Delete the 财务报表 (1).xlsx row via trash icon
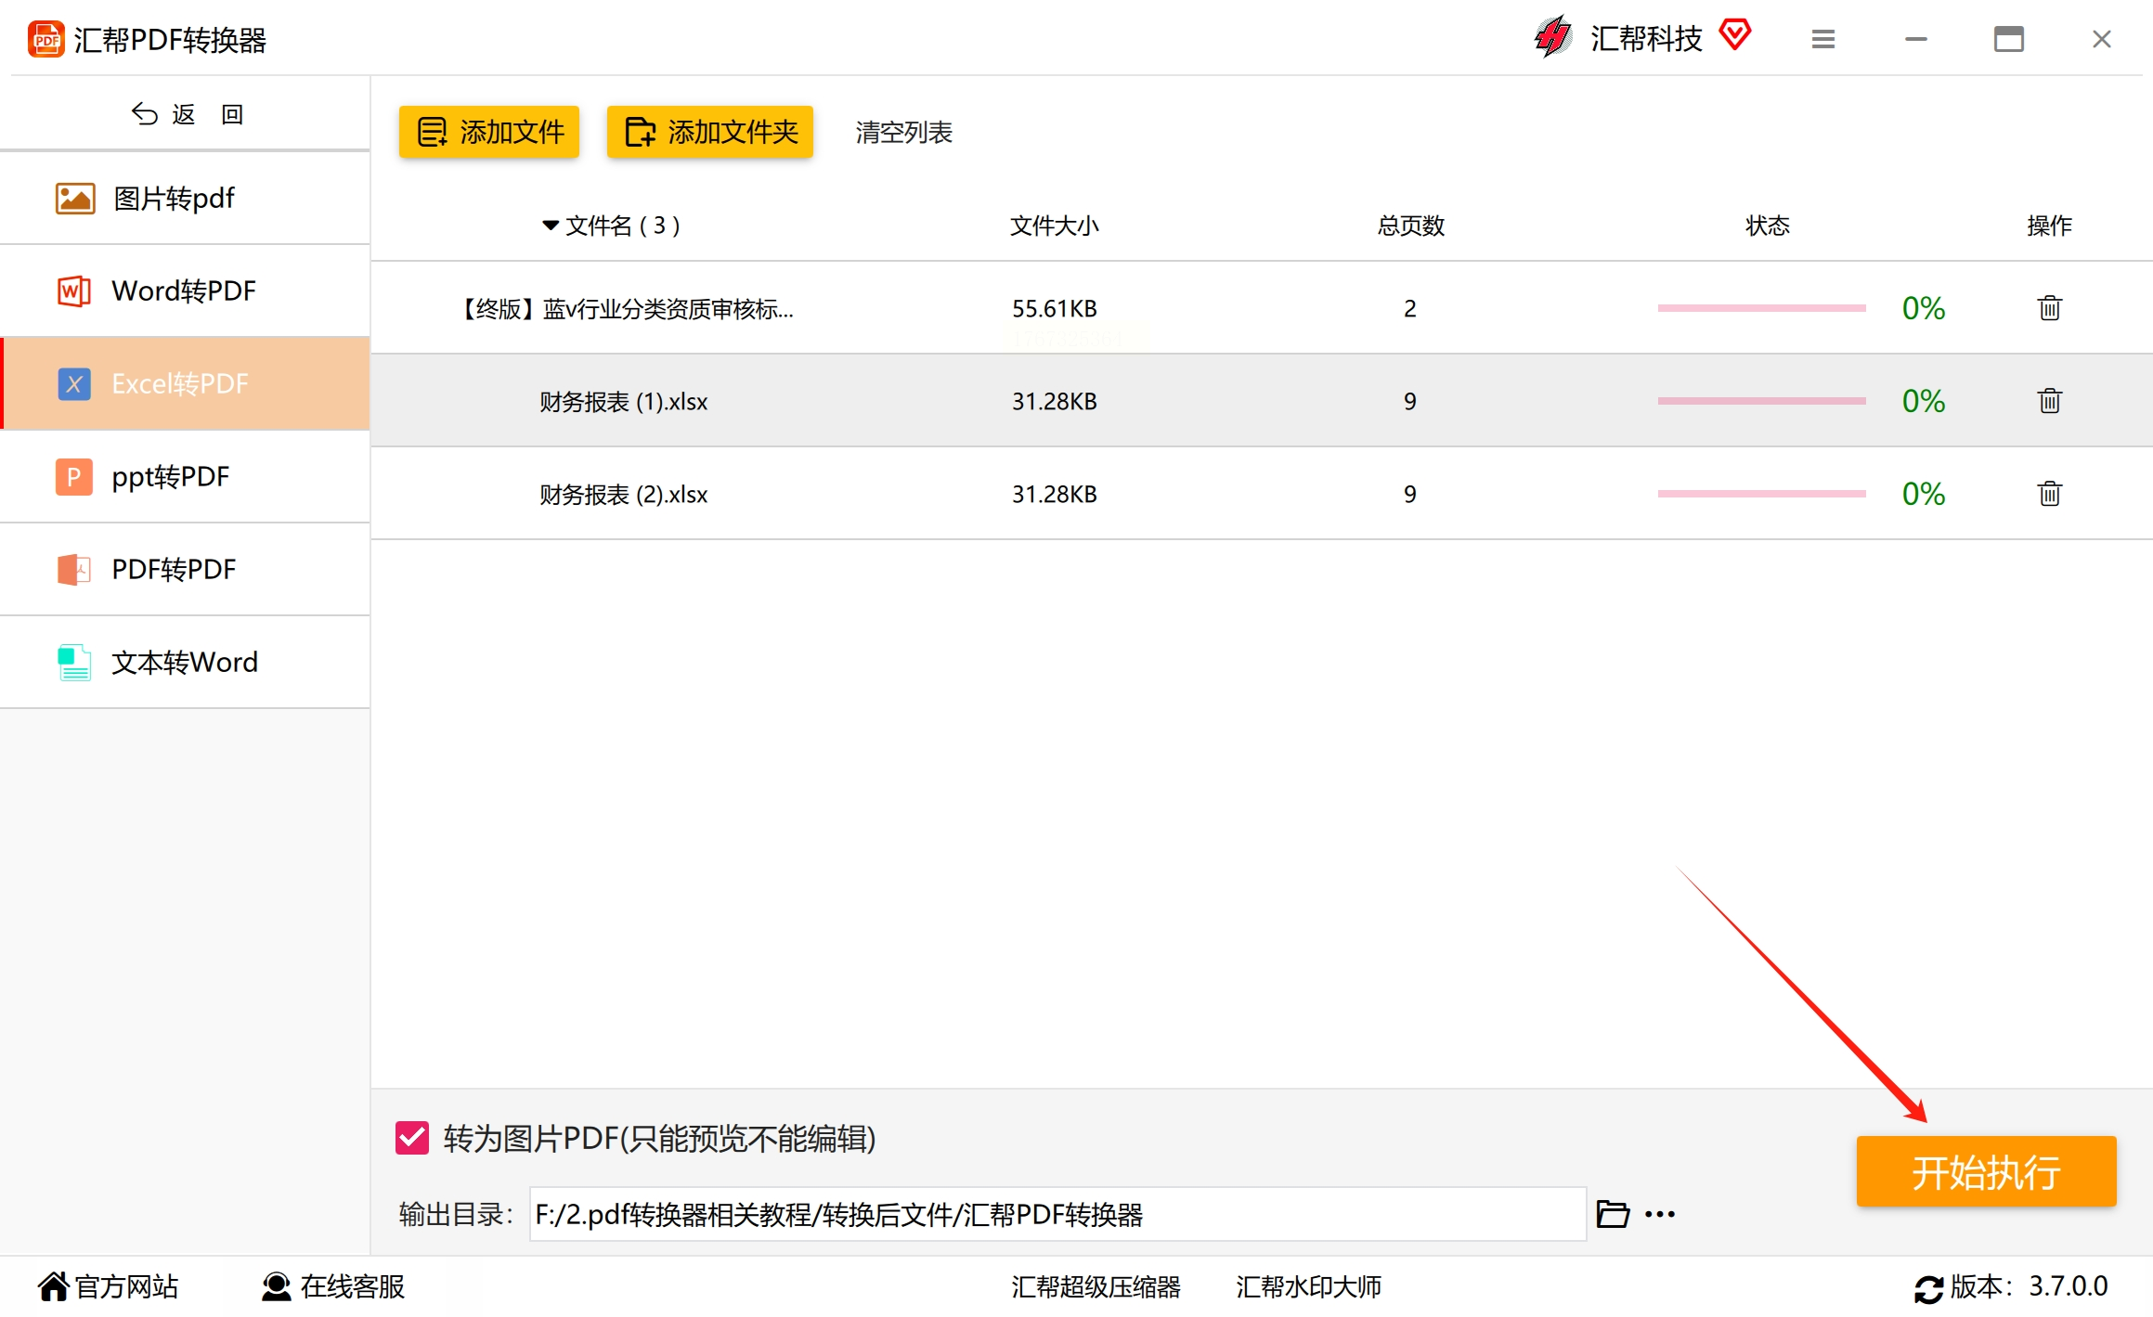 point(2049,401)
